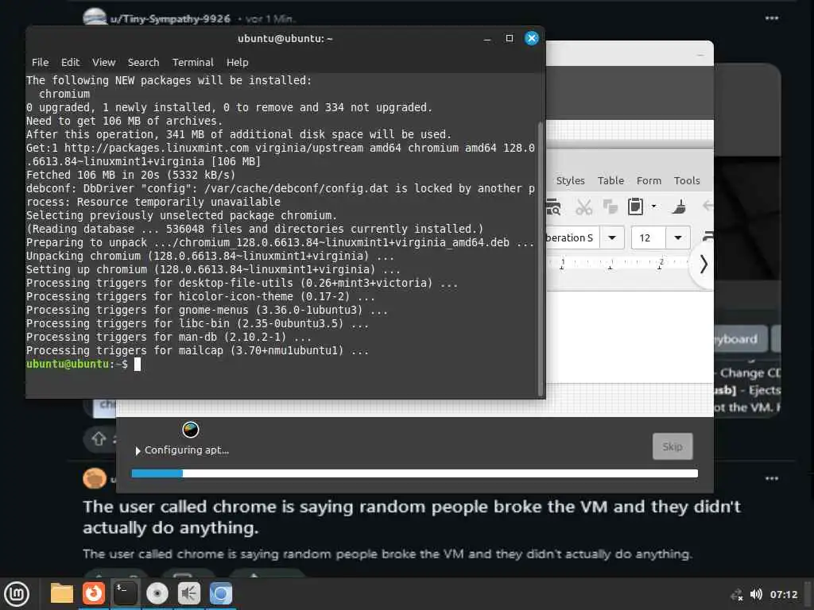Open the three-dot menu on the Tiny-Sympathy post
Screen dimensions: 814x610
[x=771, y=18]
